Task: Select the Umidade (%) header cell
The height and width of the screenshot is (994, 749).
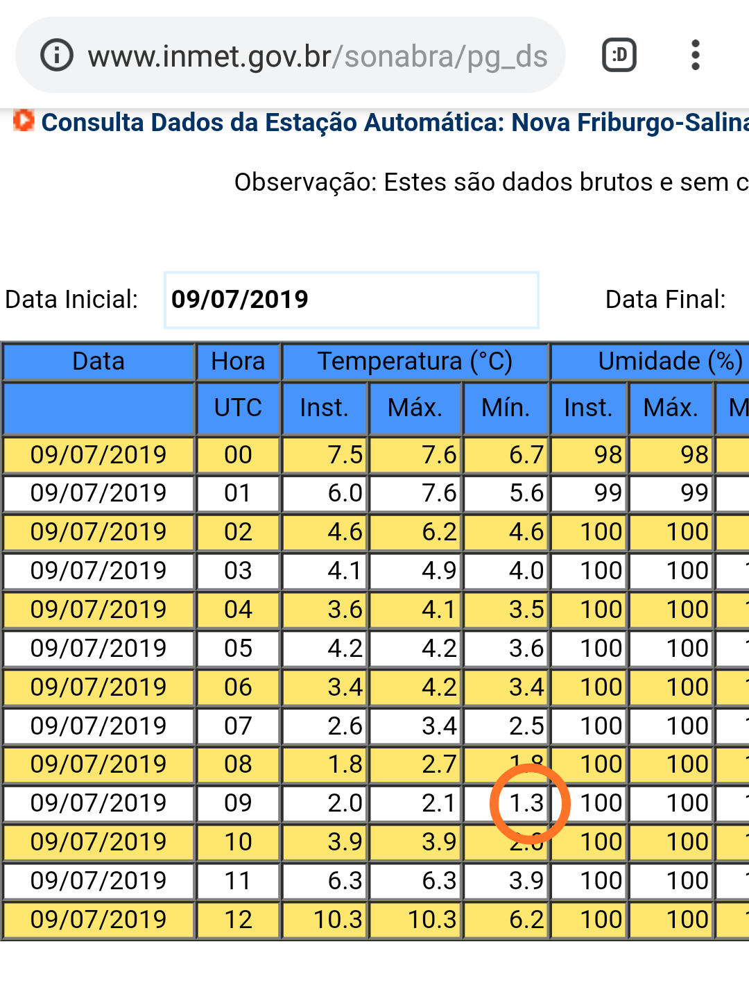Action: coord(650,362)
